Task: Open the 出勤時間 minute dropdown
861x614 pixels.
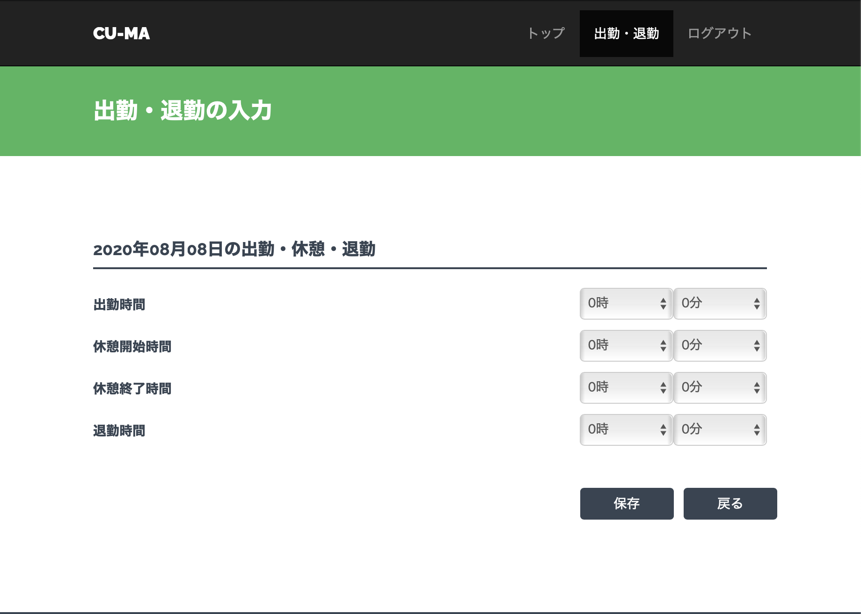Action: (719, 304)
